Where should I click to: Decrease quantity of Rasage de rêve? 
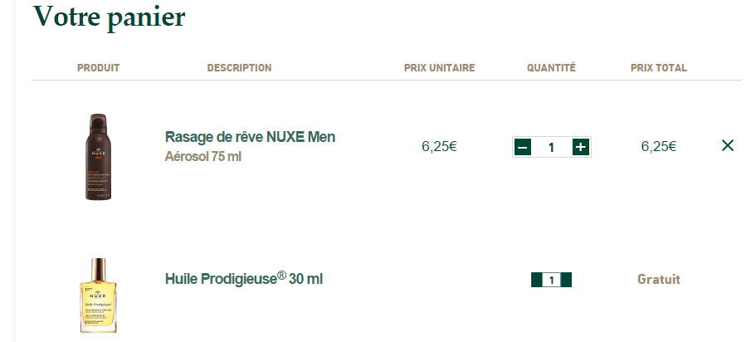tap(523, 147)
